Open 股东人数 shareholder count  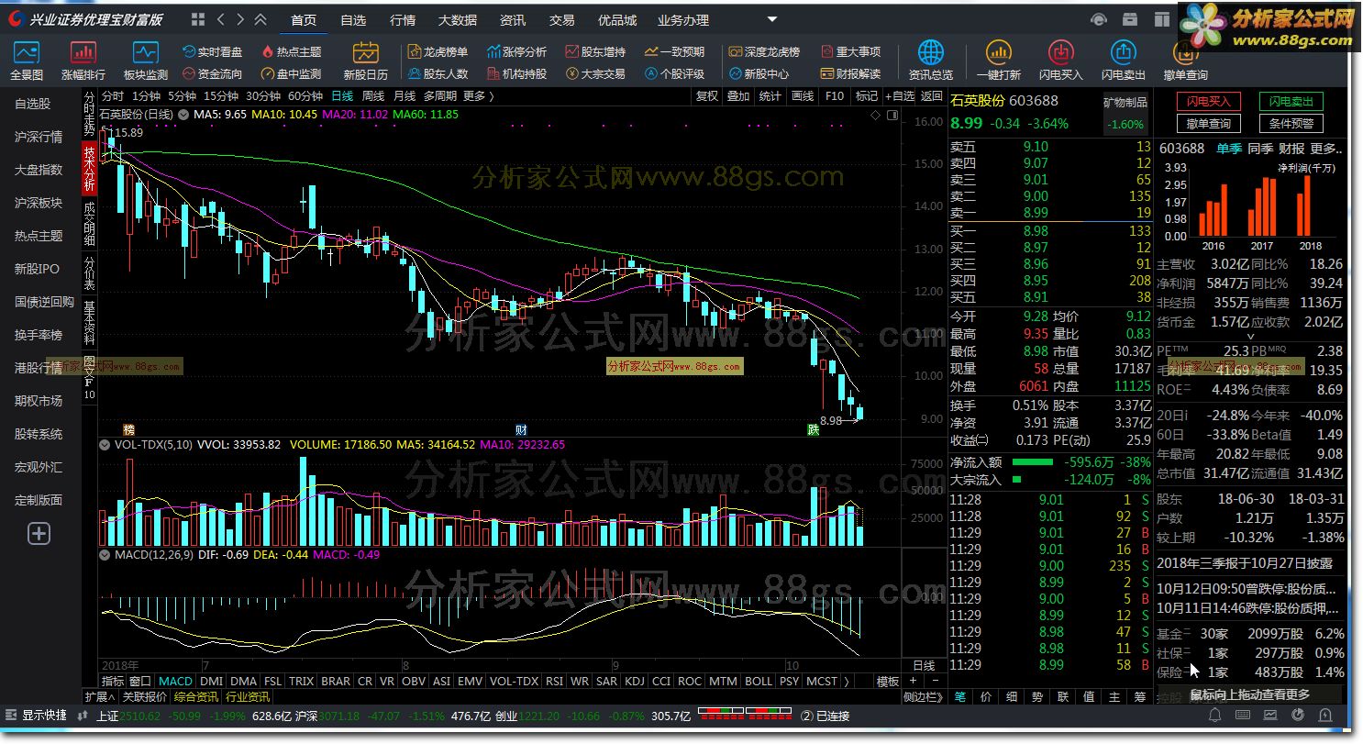(438, 74)
